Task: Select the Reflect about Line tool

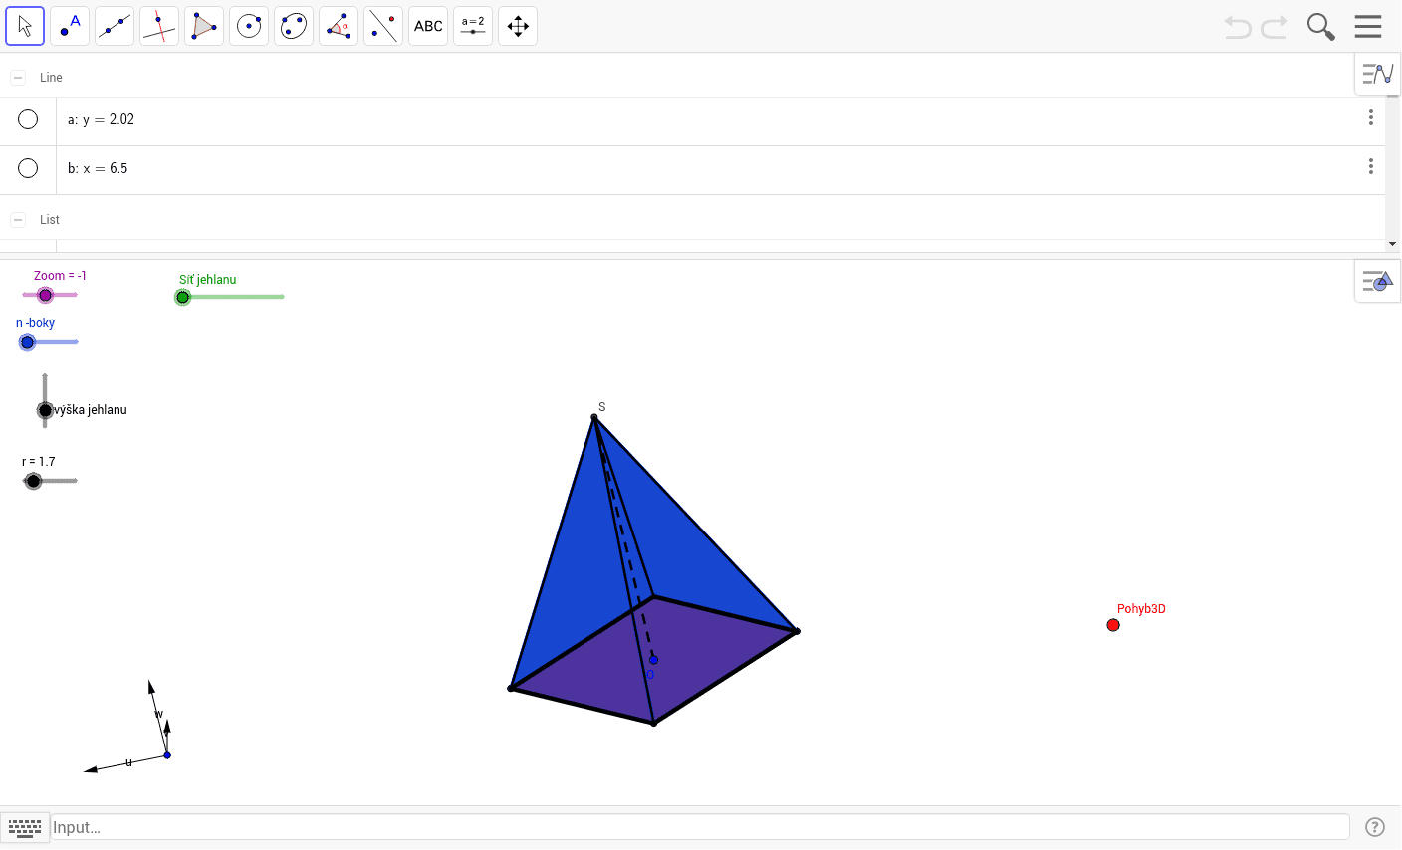Action: (x=383, y=26)
